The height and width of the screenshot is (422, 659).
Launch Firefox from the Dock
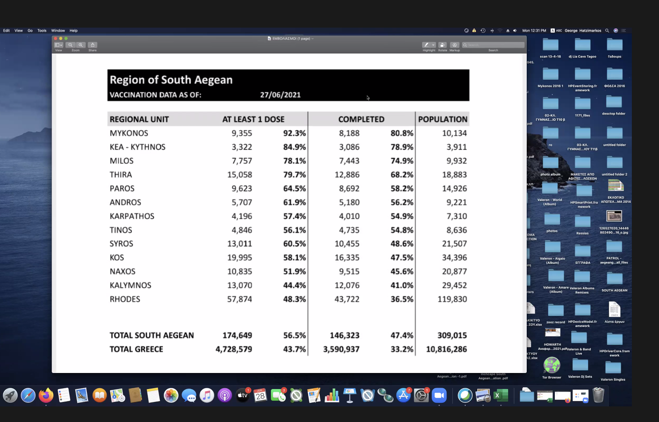[46, 395]
